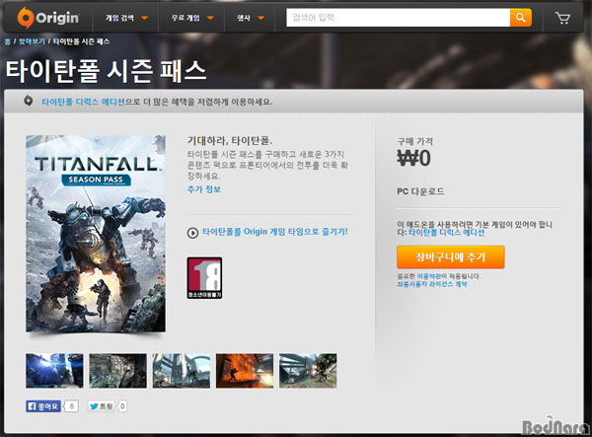This screenshot has height=437, width=592.
Task: Click the 타이탄폴 시즌 패스 page title
Action: 107,71
